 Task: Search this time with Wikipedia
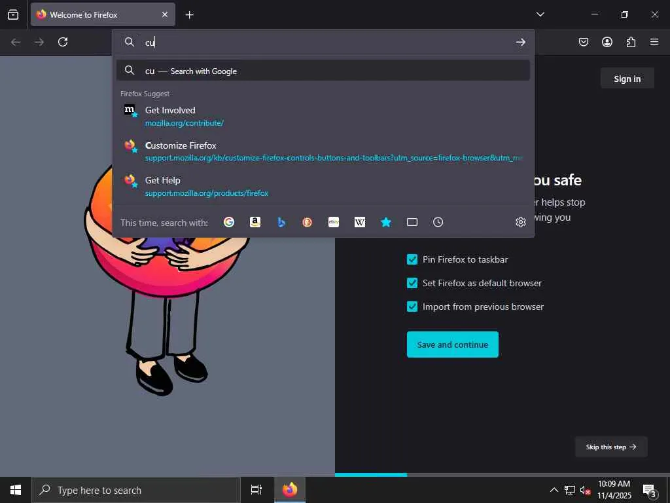point(360,222)
